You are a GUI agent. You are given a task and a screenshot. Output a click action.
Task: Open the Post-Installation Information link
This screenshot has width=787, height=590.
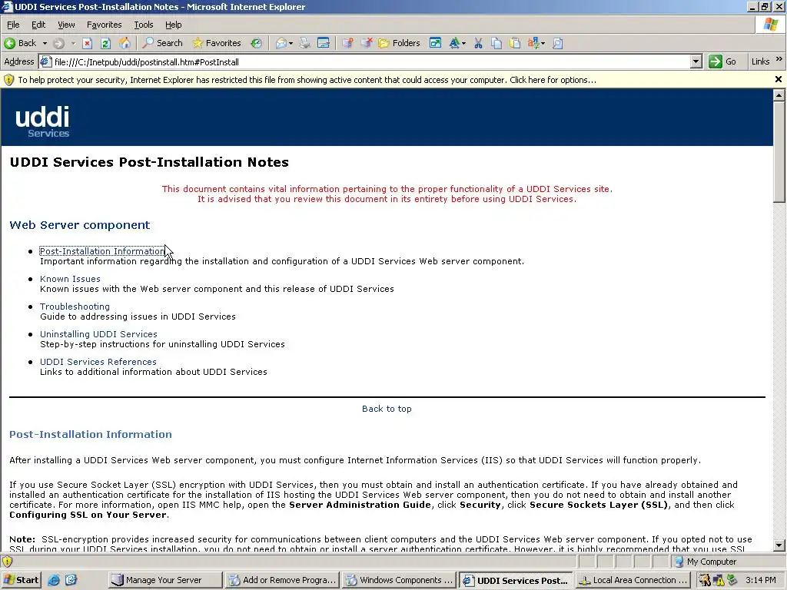[102, 251]
